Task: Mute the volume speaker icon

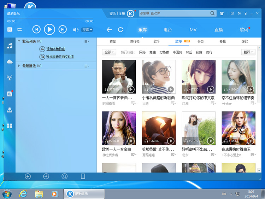Action: (x=76, y=30)
